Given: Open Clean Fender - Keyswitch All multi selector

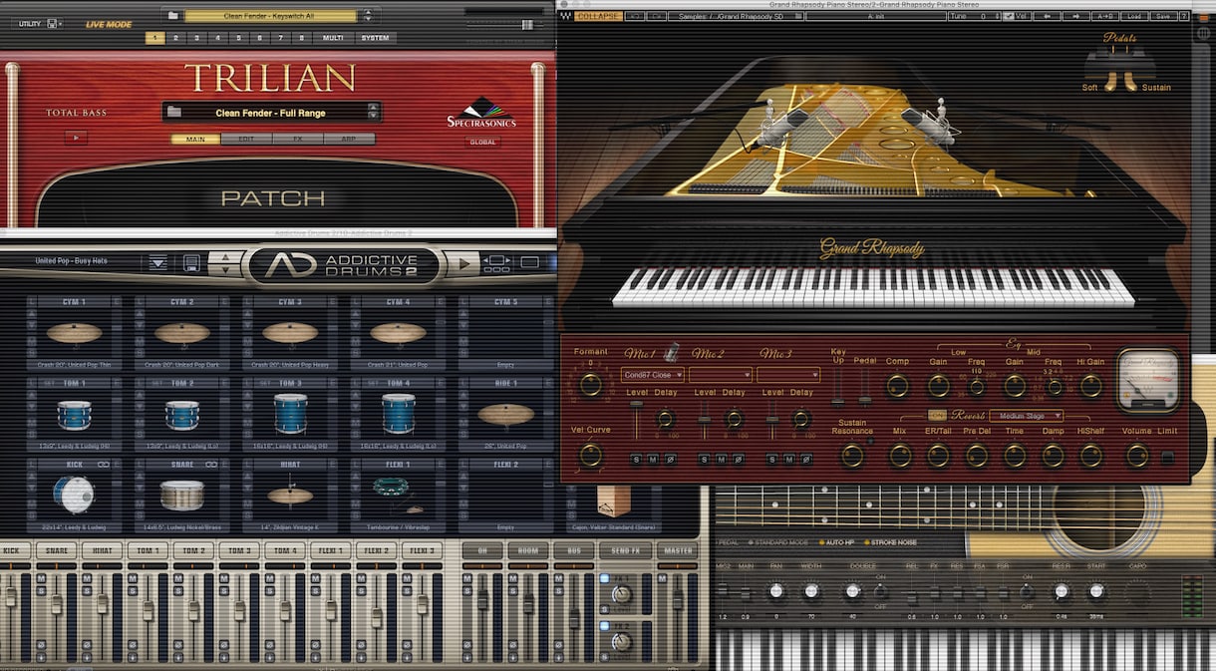Looking at the screenshot, I should click(271, 16).
